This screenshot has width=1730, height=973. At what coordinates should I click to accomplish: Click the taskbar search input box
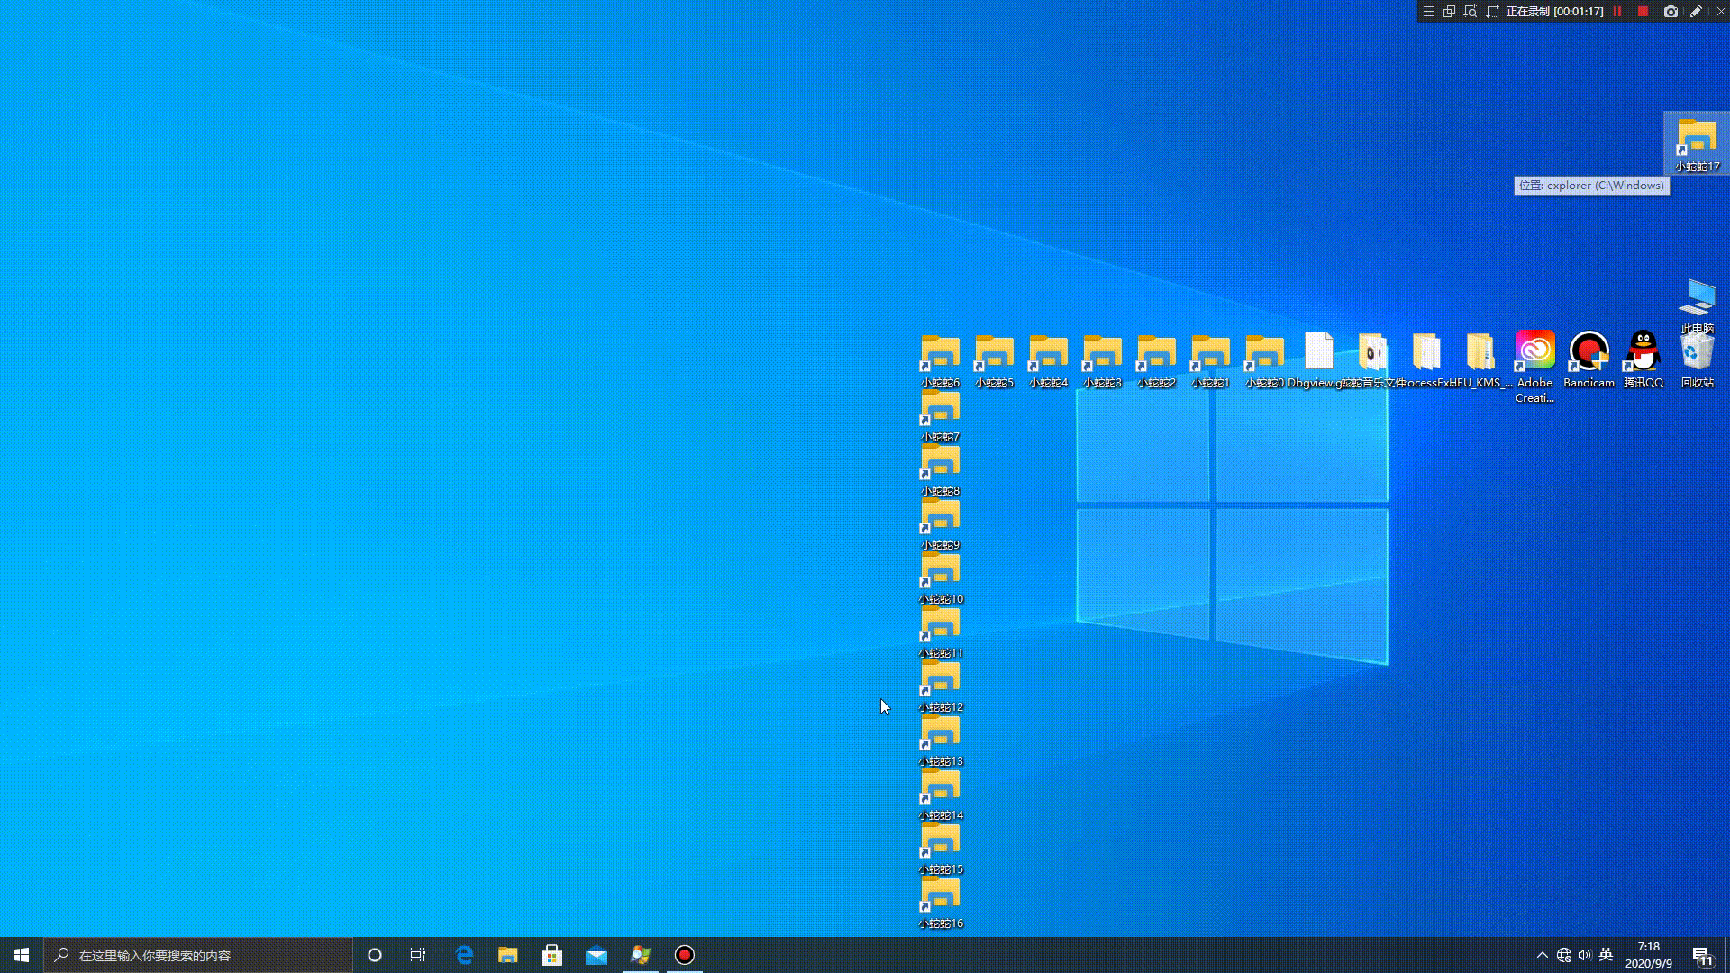(198, 955)
